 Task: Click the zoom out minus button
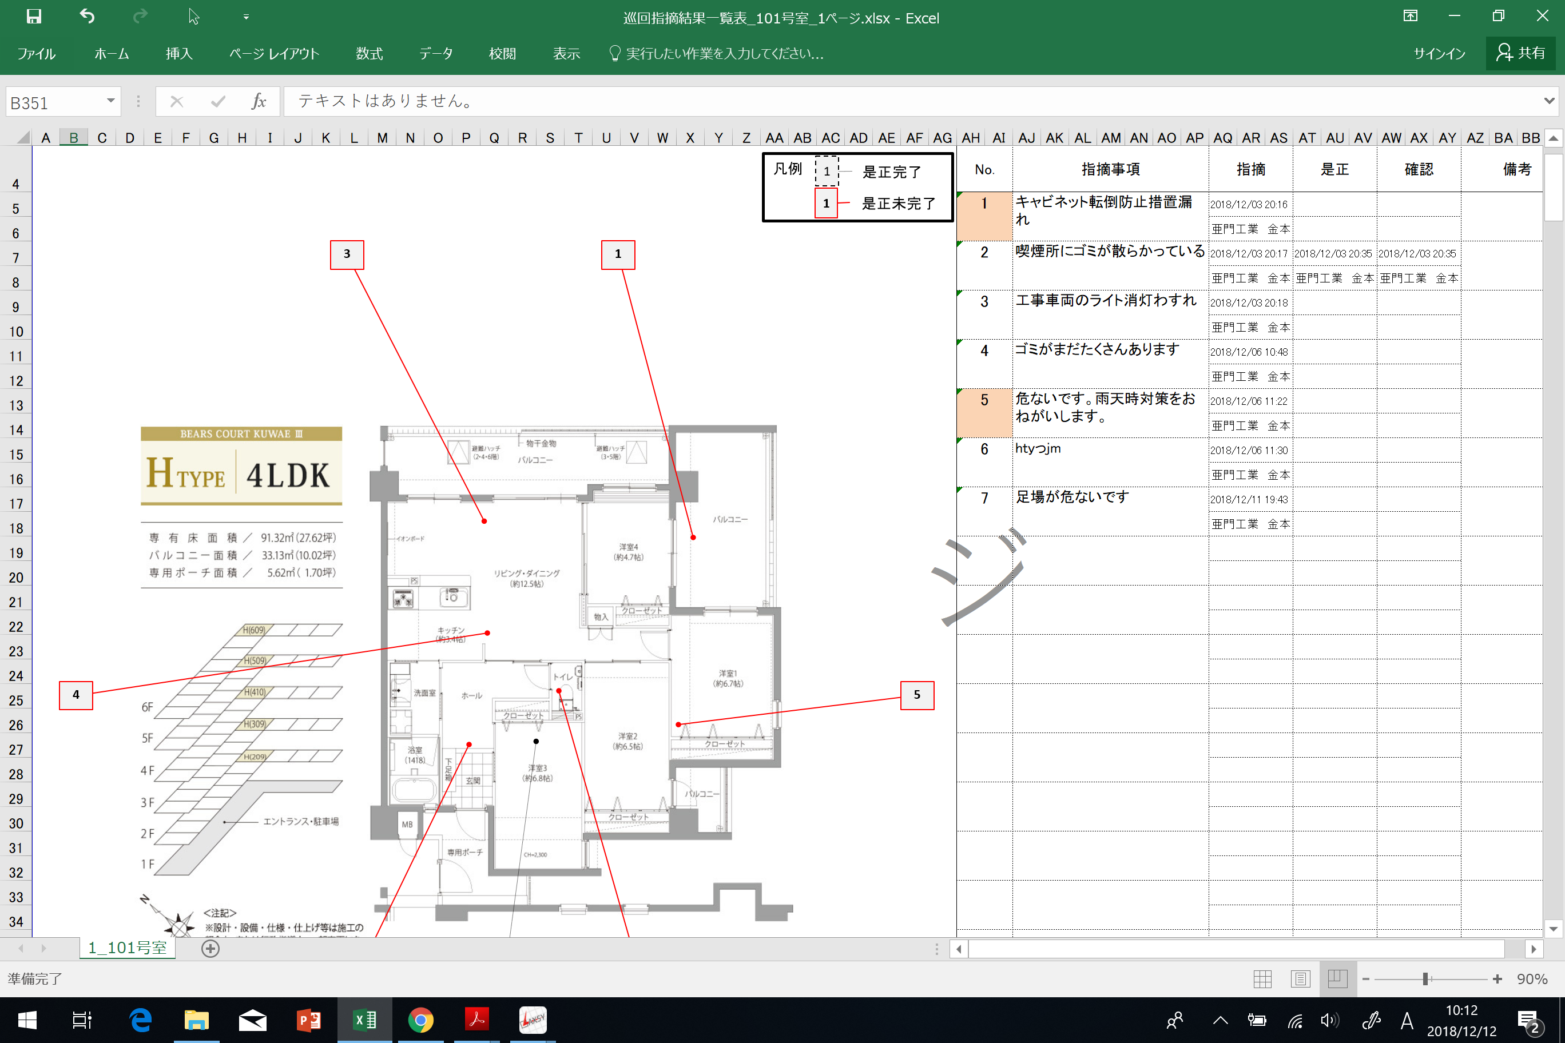1366,979
